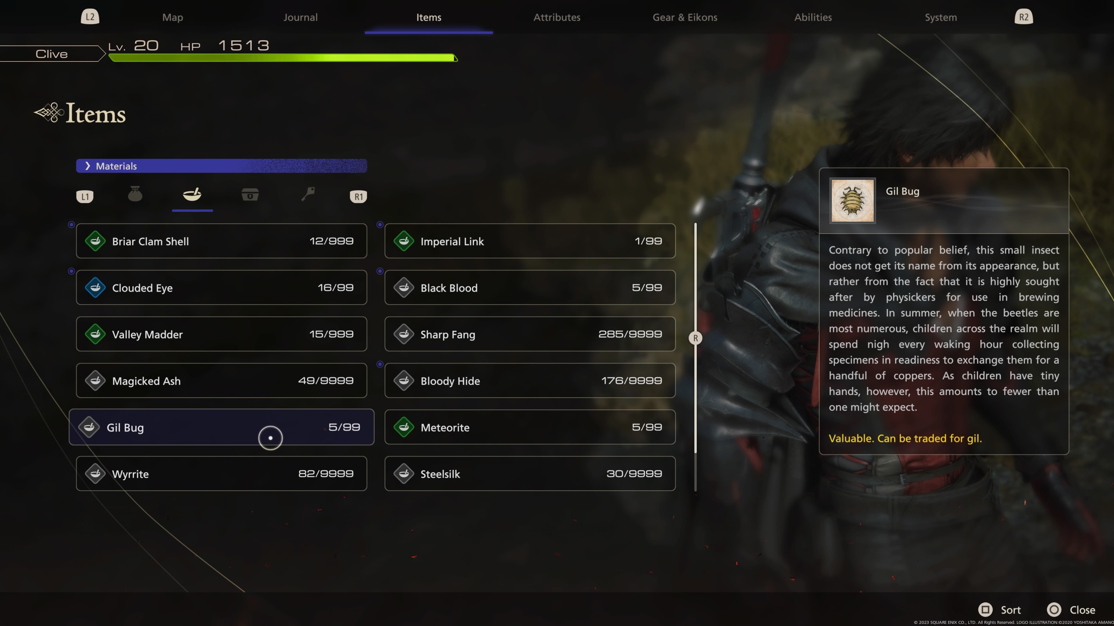The width and height of the screenshot is (1114, 626).
Task: Click the R1 next category icon
Action: pyautogui.click(x=358, y=196)
